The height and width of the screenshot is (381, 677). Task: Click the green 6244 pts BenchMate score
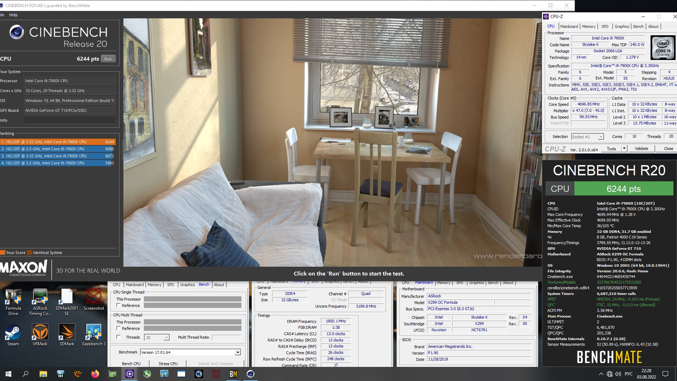(x=623, y=189)
